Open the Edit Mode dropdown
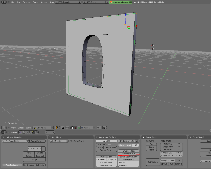 point(43,128)
